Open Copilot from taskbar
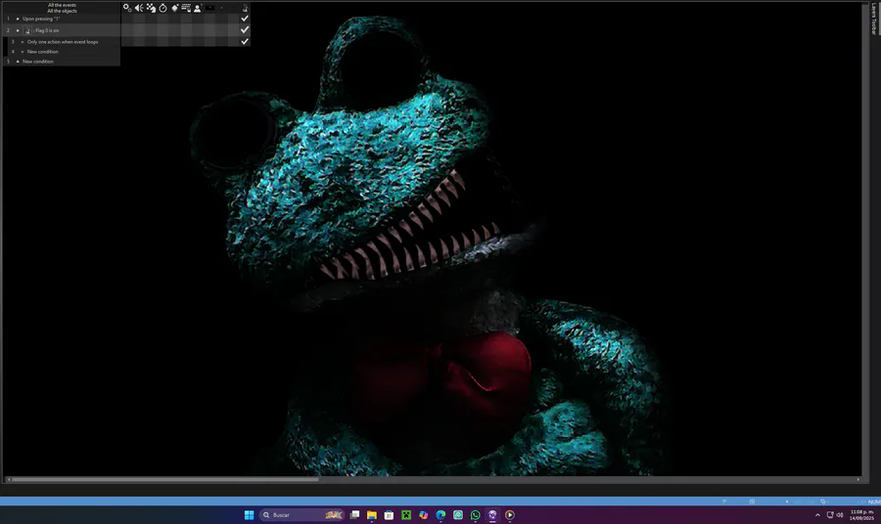 424,515
